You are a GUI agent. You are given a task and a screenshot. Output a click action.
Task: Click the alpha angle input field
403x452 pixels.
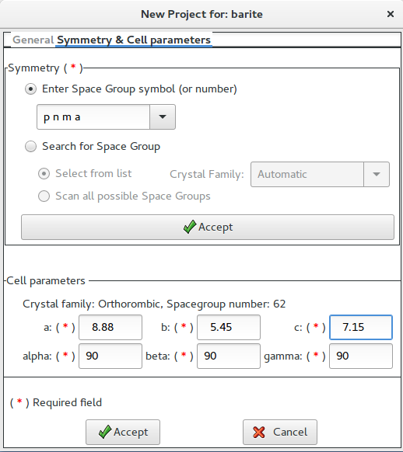(x=110, y=356)
